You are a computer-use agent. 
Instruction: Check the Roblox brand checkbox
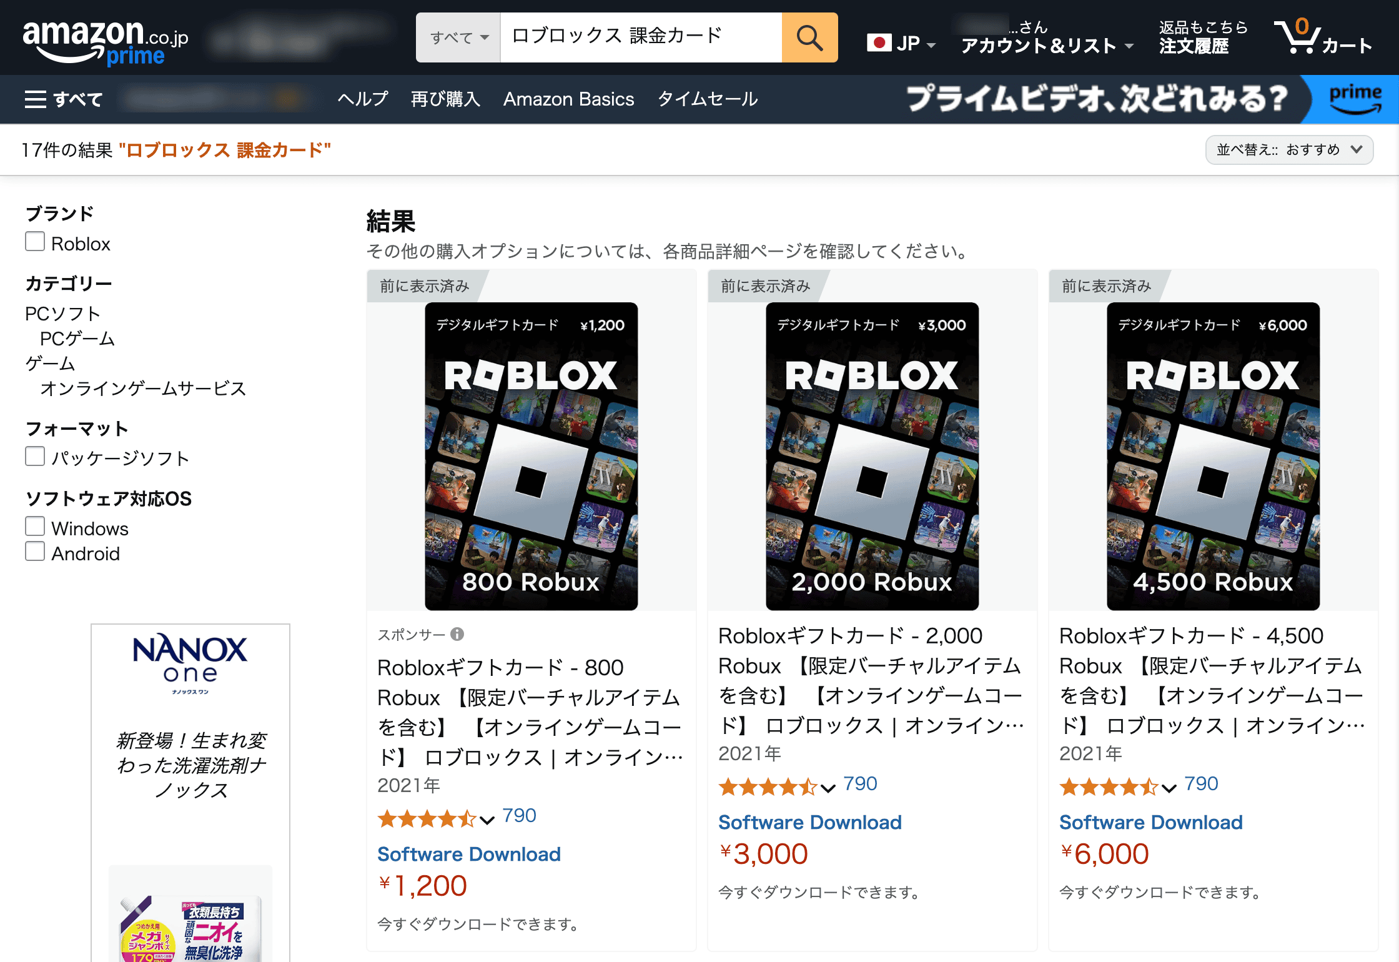pos(35,241)
